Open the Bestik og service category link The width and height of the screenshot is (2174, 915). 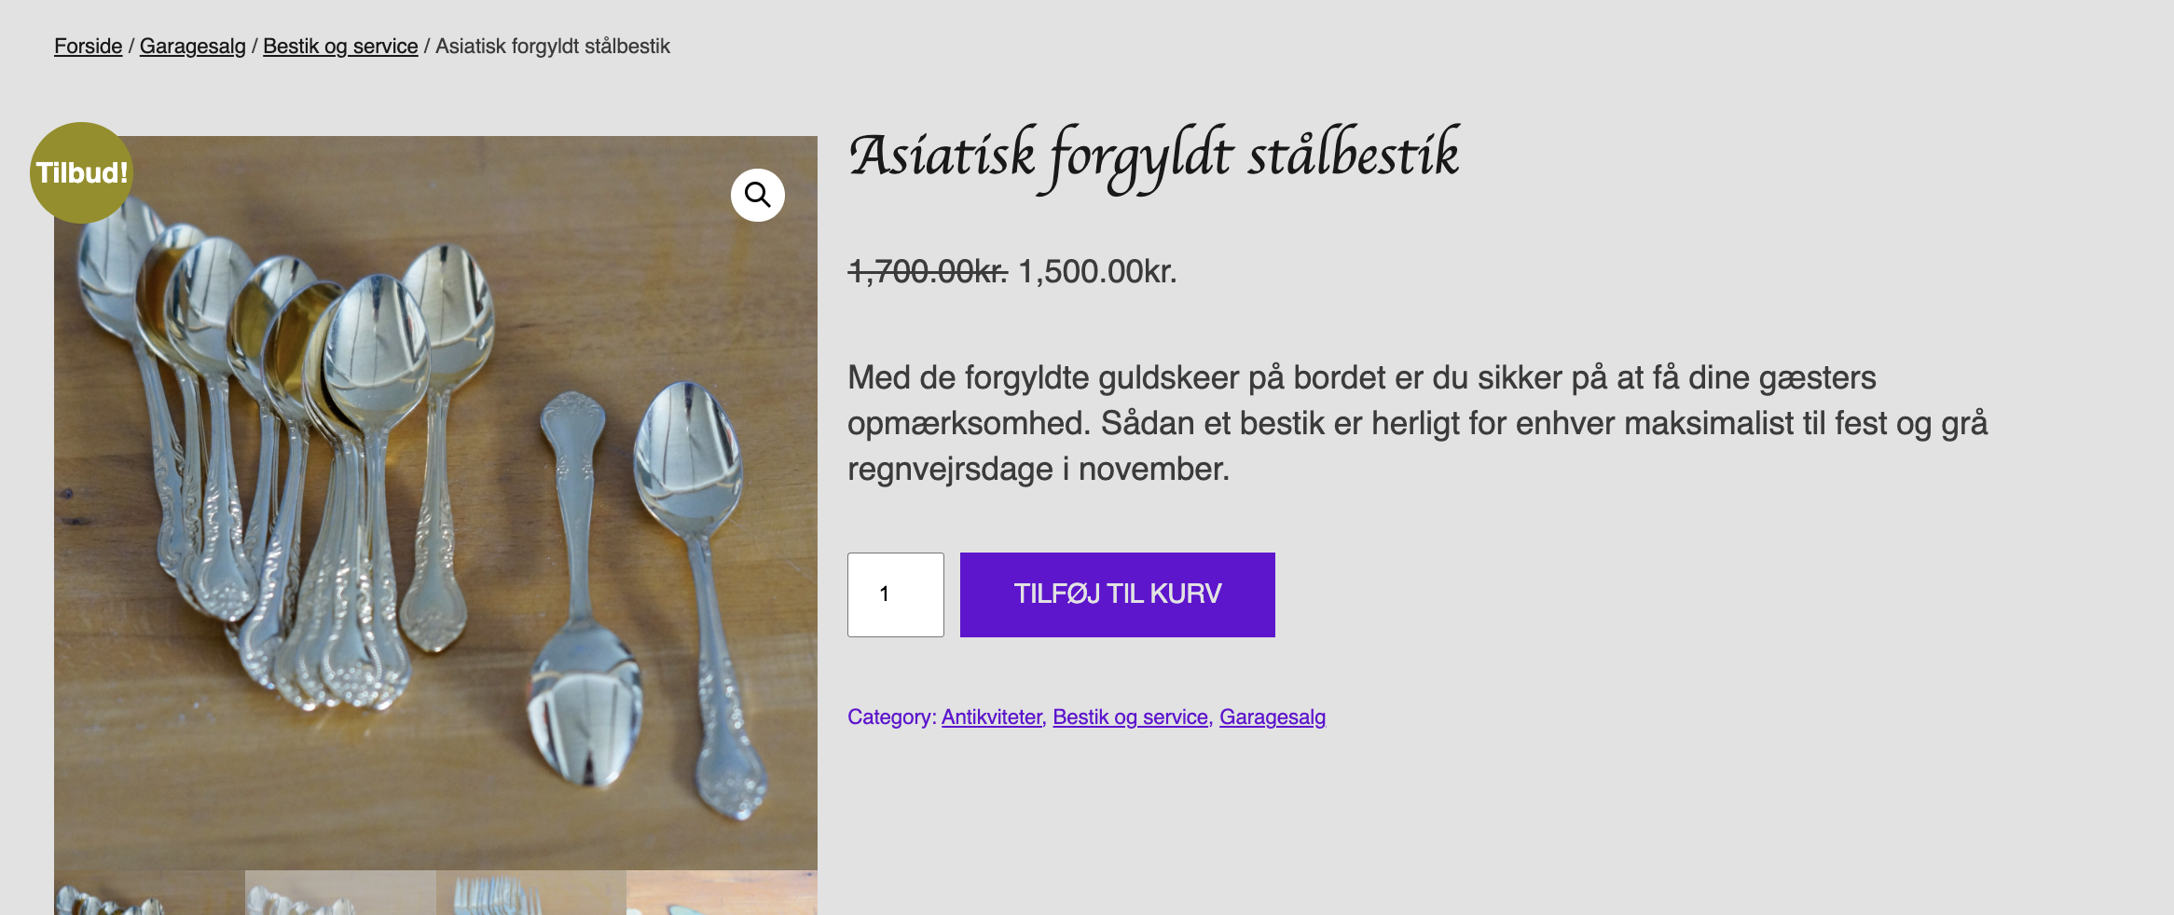click(x=1130, y=717)
